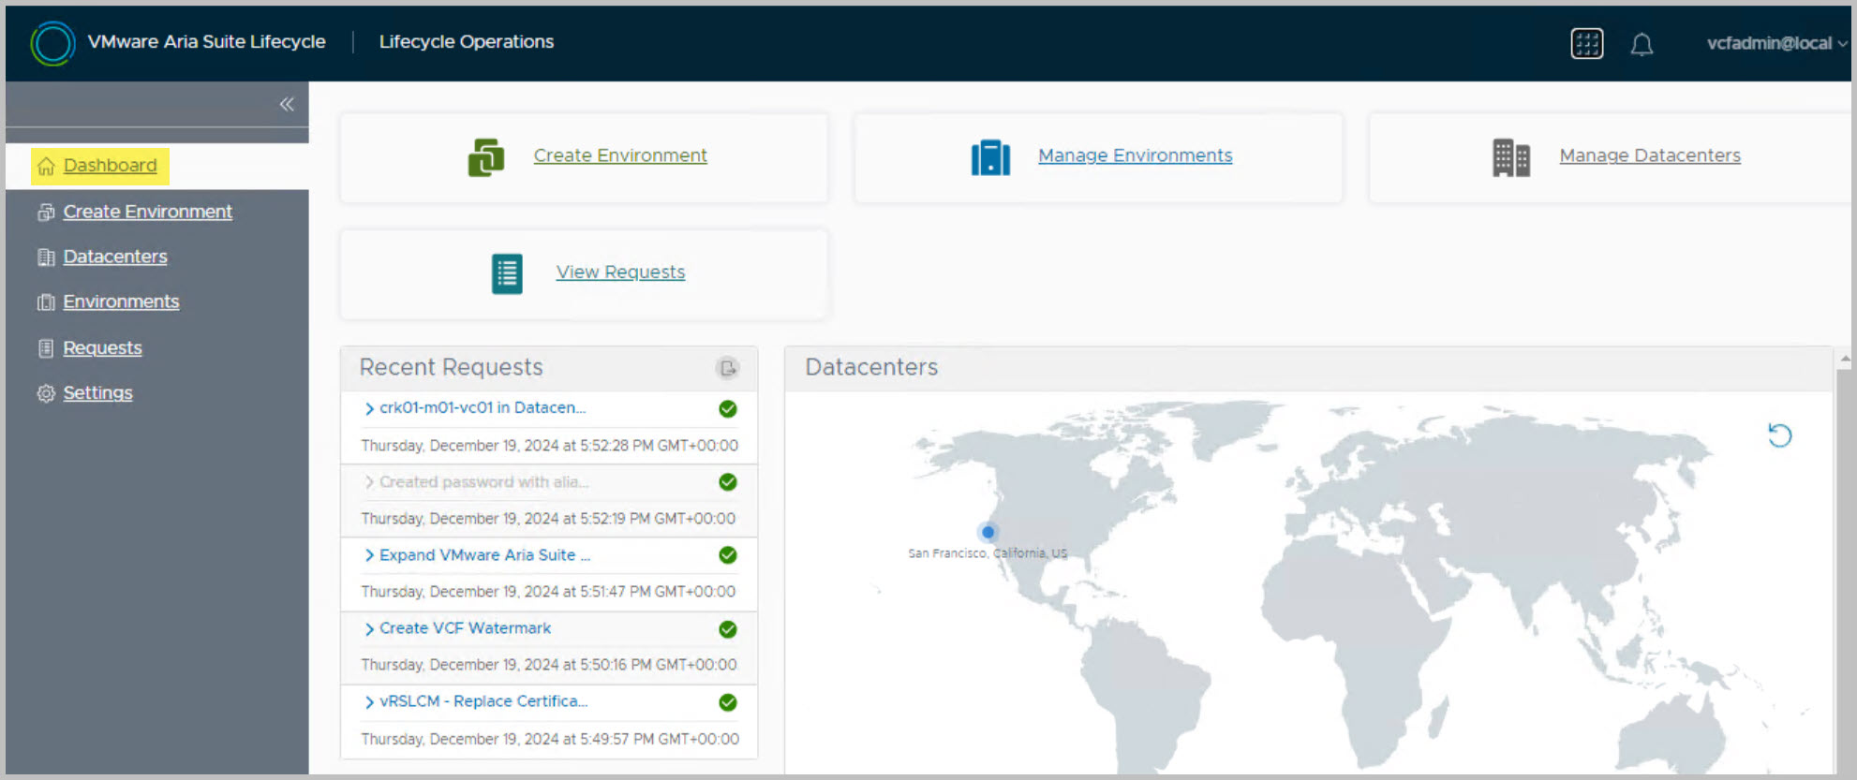Screen dimensions: 1857x780
Task: Open the Expand VMware Aria Suite request
Action: (483, 555)
